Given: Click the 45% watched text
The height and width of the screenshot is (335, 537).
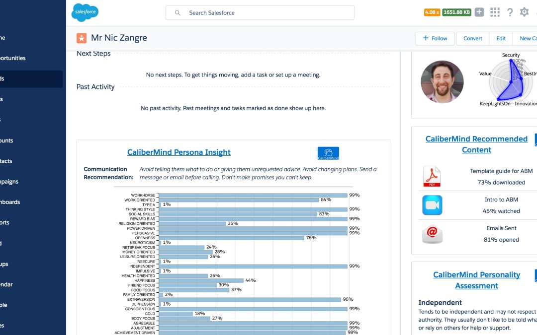Looking at the screenshot, I should click(x=501, y=211).
